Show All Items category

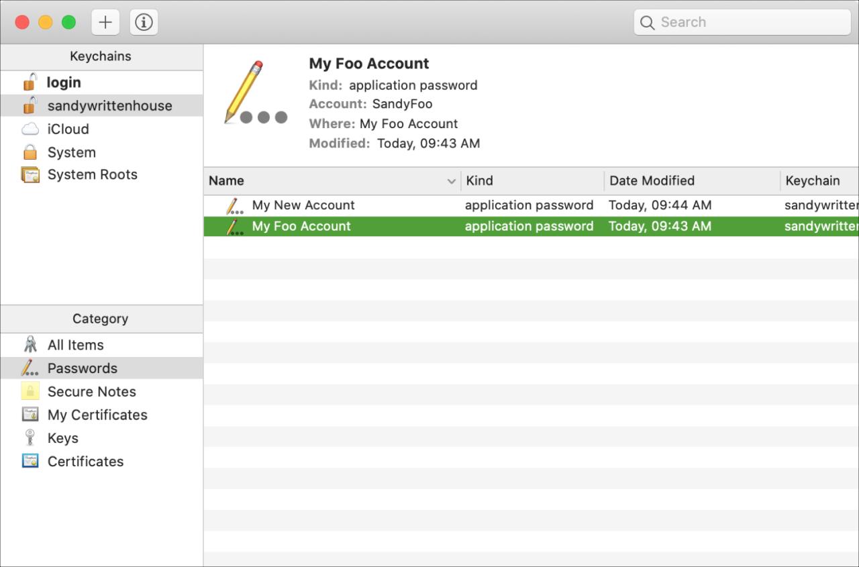[75, 345]
